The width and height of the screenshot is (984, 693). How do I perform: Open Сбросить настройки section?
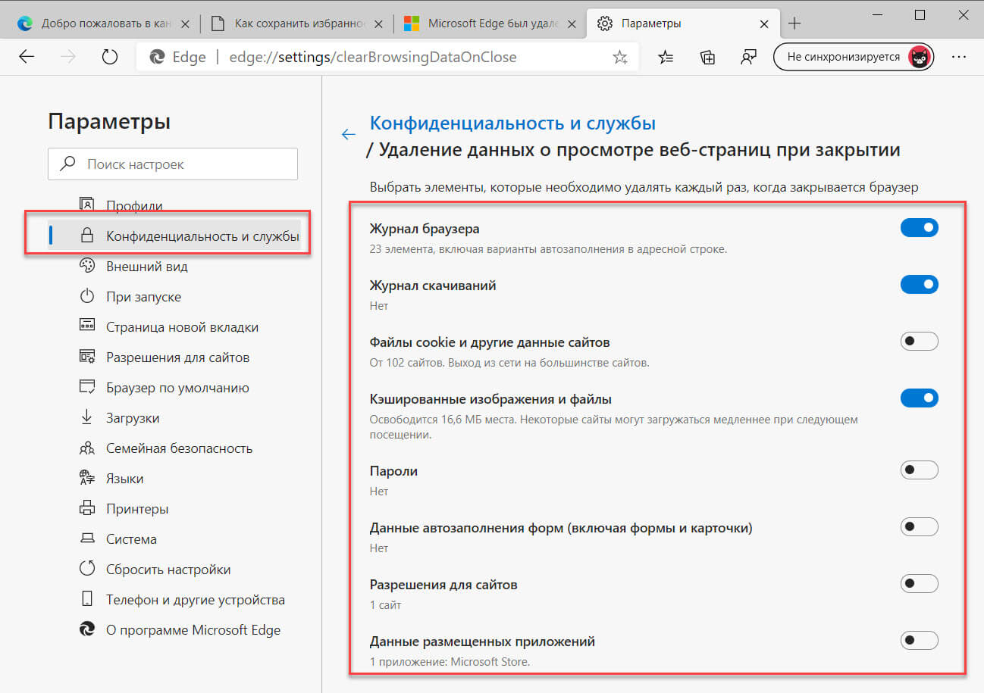pos(168,570)
